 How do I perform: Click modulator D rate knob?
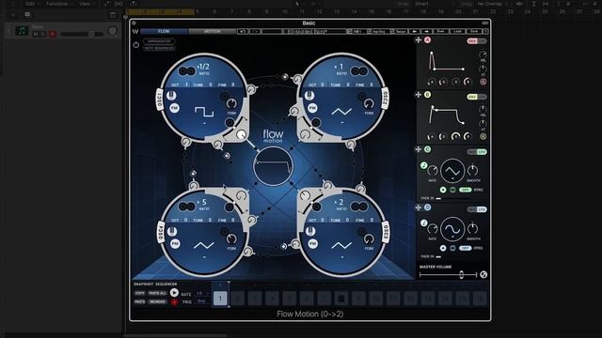pos(433,229)
